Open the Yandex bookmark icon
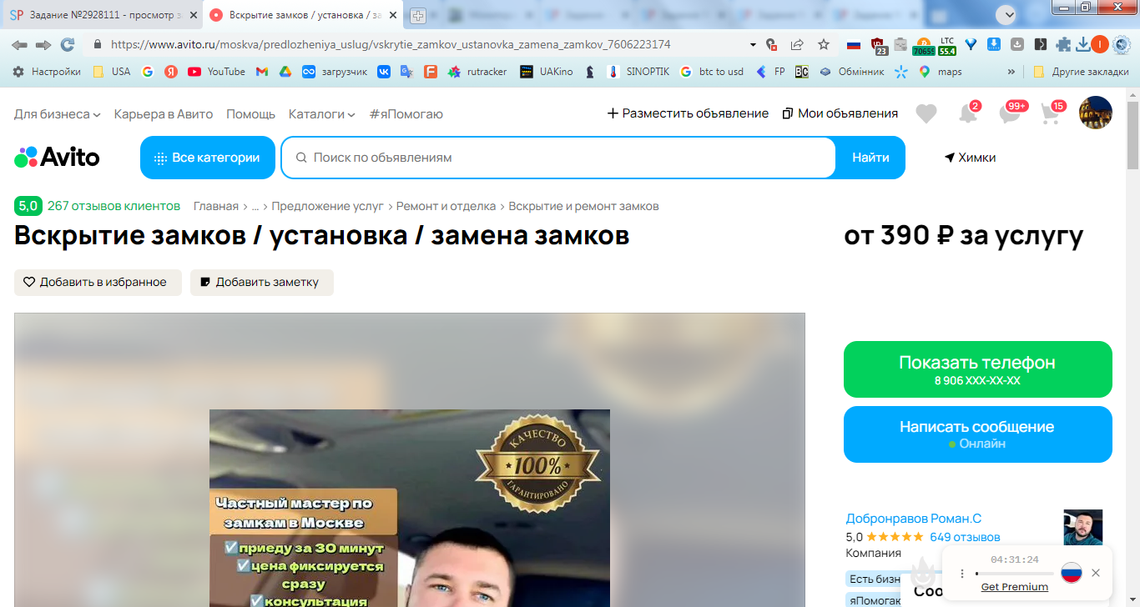The height and width of the screenshot is (607, 1140). [x=171, y=72]
